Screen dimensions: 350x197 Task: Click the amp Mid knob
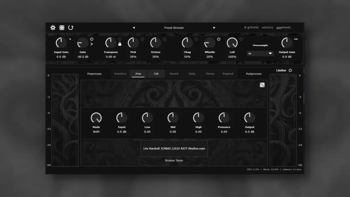pos(173,118)
